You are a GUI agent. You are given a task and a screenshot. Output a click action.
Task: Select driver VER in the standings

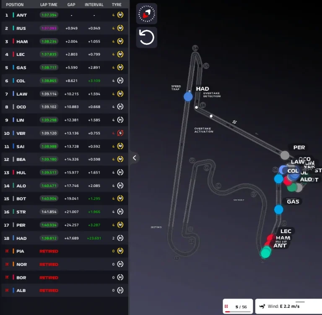pyautogui.click(x=65, y=133)
